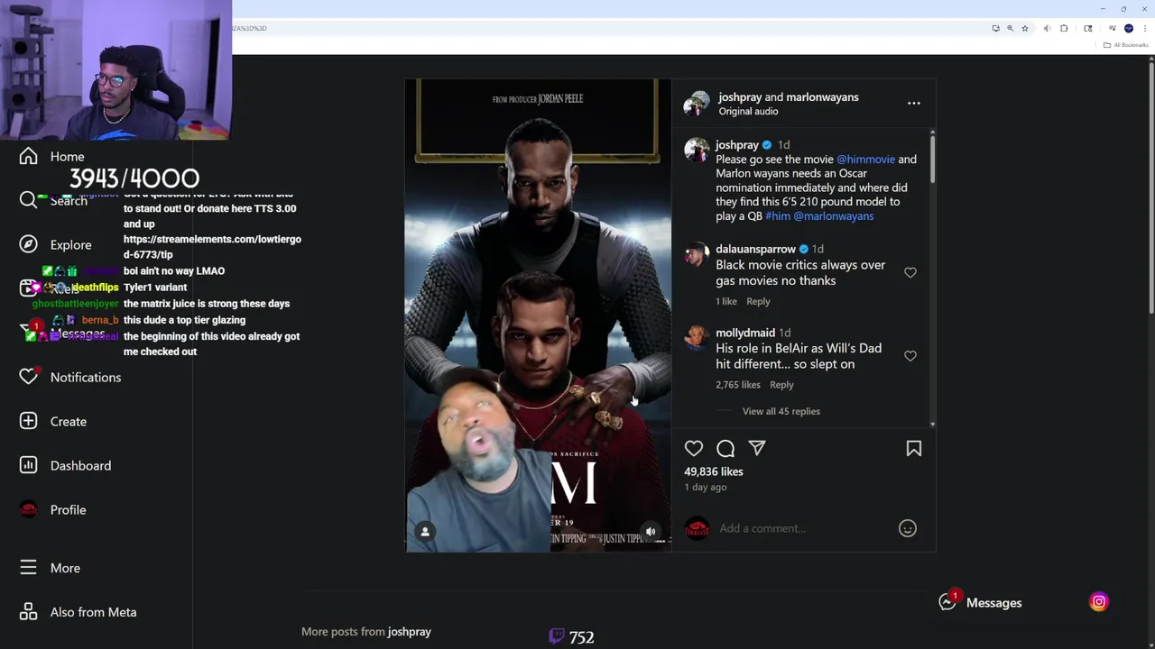This screenshot has height=649, width=1155.
Task: Open joshpray link under More posts
Action: [x=410, y=632]
